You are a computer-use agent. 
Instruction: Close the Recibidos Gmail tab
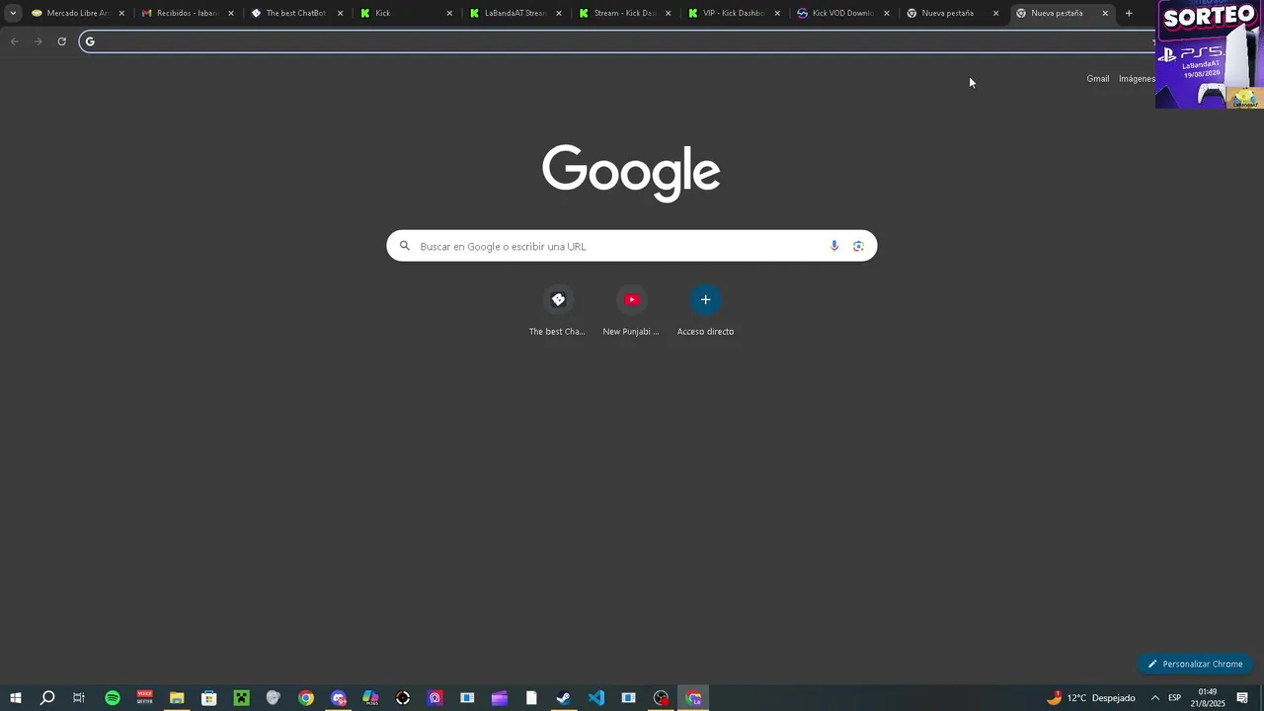(x=231, y=13)
